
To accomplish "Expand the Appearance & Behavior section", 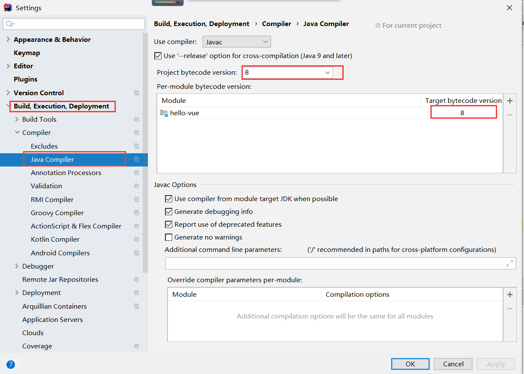I will click(x=8, y=40).
